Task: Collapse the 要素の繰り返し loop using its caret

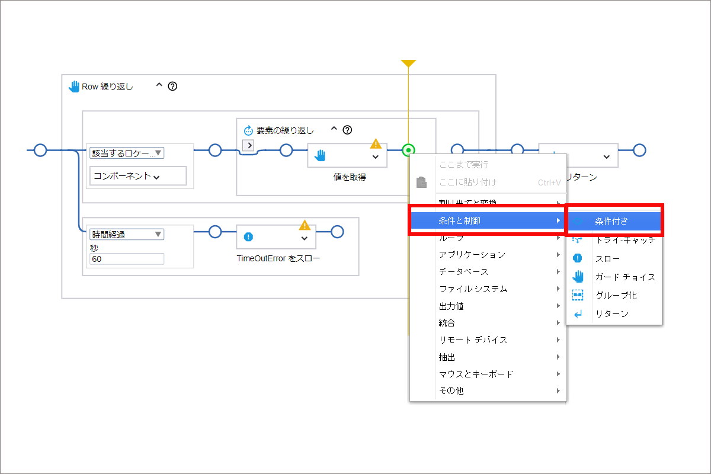Action: [x=334, y=129]
